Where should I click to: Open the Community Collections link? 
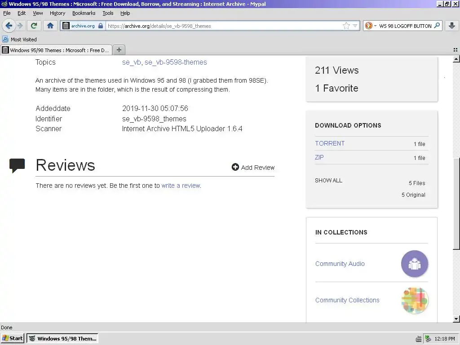347,300
